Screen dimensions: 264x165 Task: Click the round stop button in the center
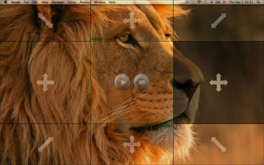tap(142, 82)
